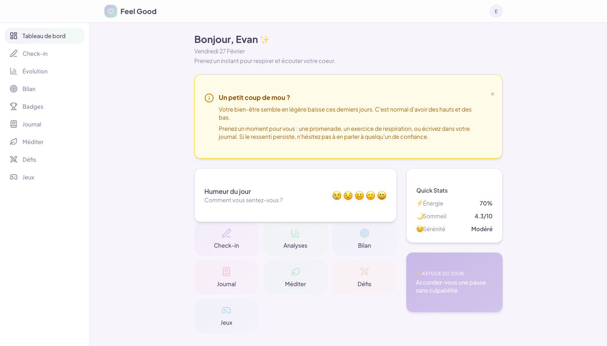Open the Check-in quick action card
Screen dimensions: 607x346
tap(226, 239)
